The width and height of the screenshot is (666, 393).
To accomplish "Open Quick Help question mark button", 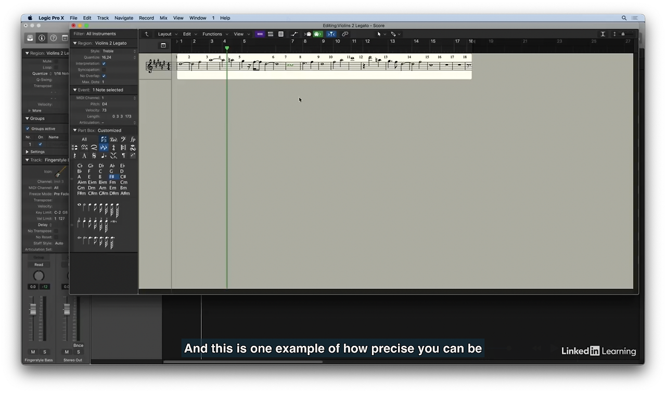I will coord(53,38).
